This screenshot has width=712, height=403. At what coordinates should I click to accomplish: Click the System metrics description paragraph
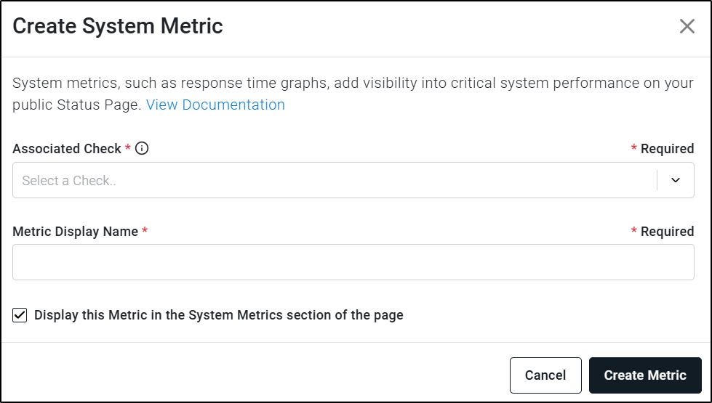coord(353,94)
